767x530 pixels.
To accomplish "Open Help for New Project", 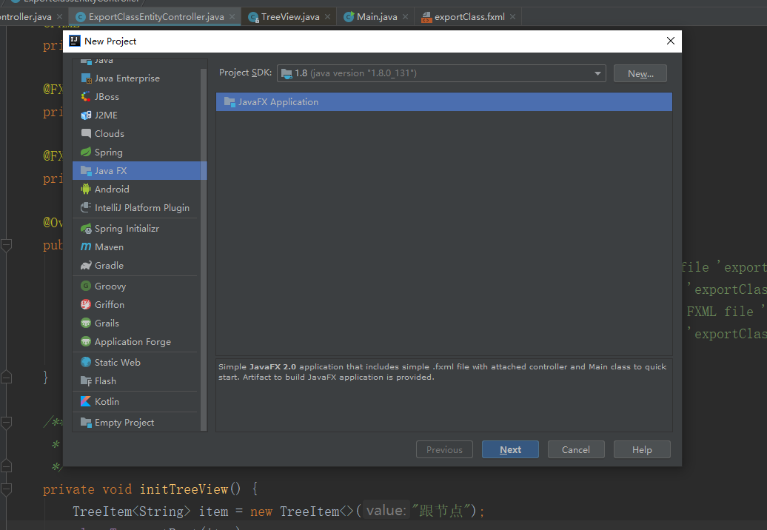I will click(x=642, y=449).
